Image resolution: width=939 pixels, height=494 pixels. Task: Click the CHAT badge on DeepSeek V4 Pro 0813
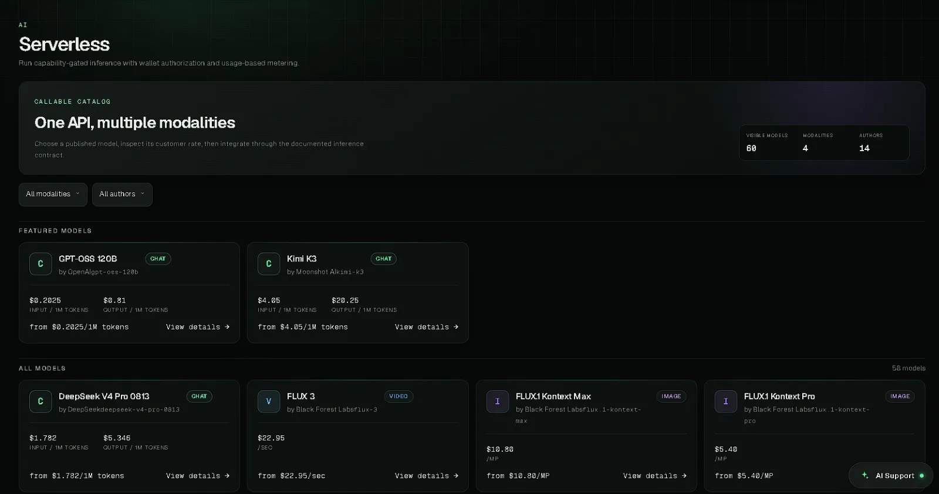pos(199,396)
